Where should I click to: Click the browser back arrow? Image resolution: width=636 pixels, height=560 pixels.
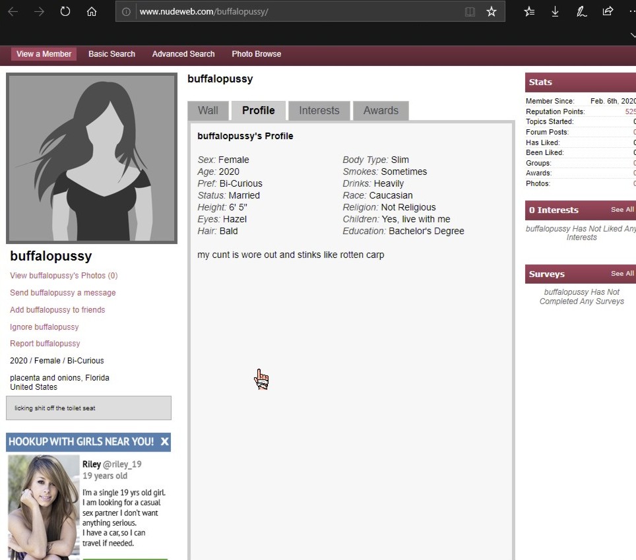(x=13, y=12)
